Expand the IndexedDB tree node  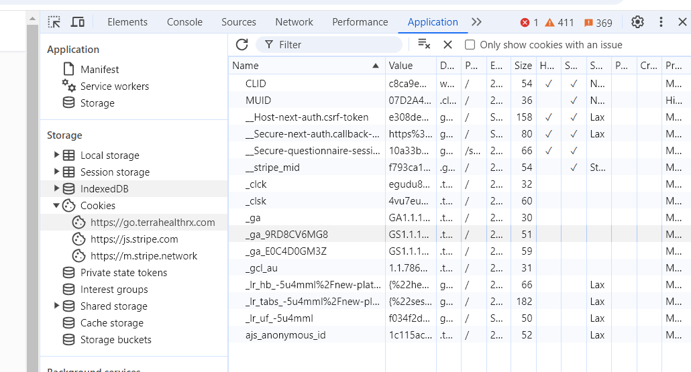coord(57,188)
